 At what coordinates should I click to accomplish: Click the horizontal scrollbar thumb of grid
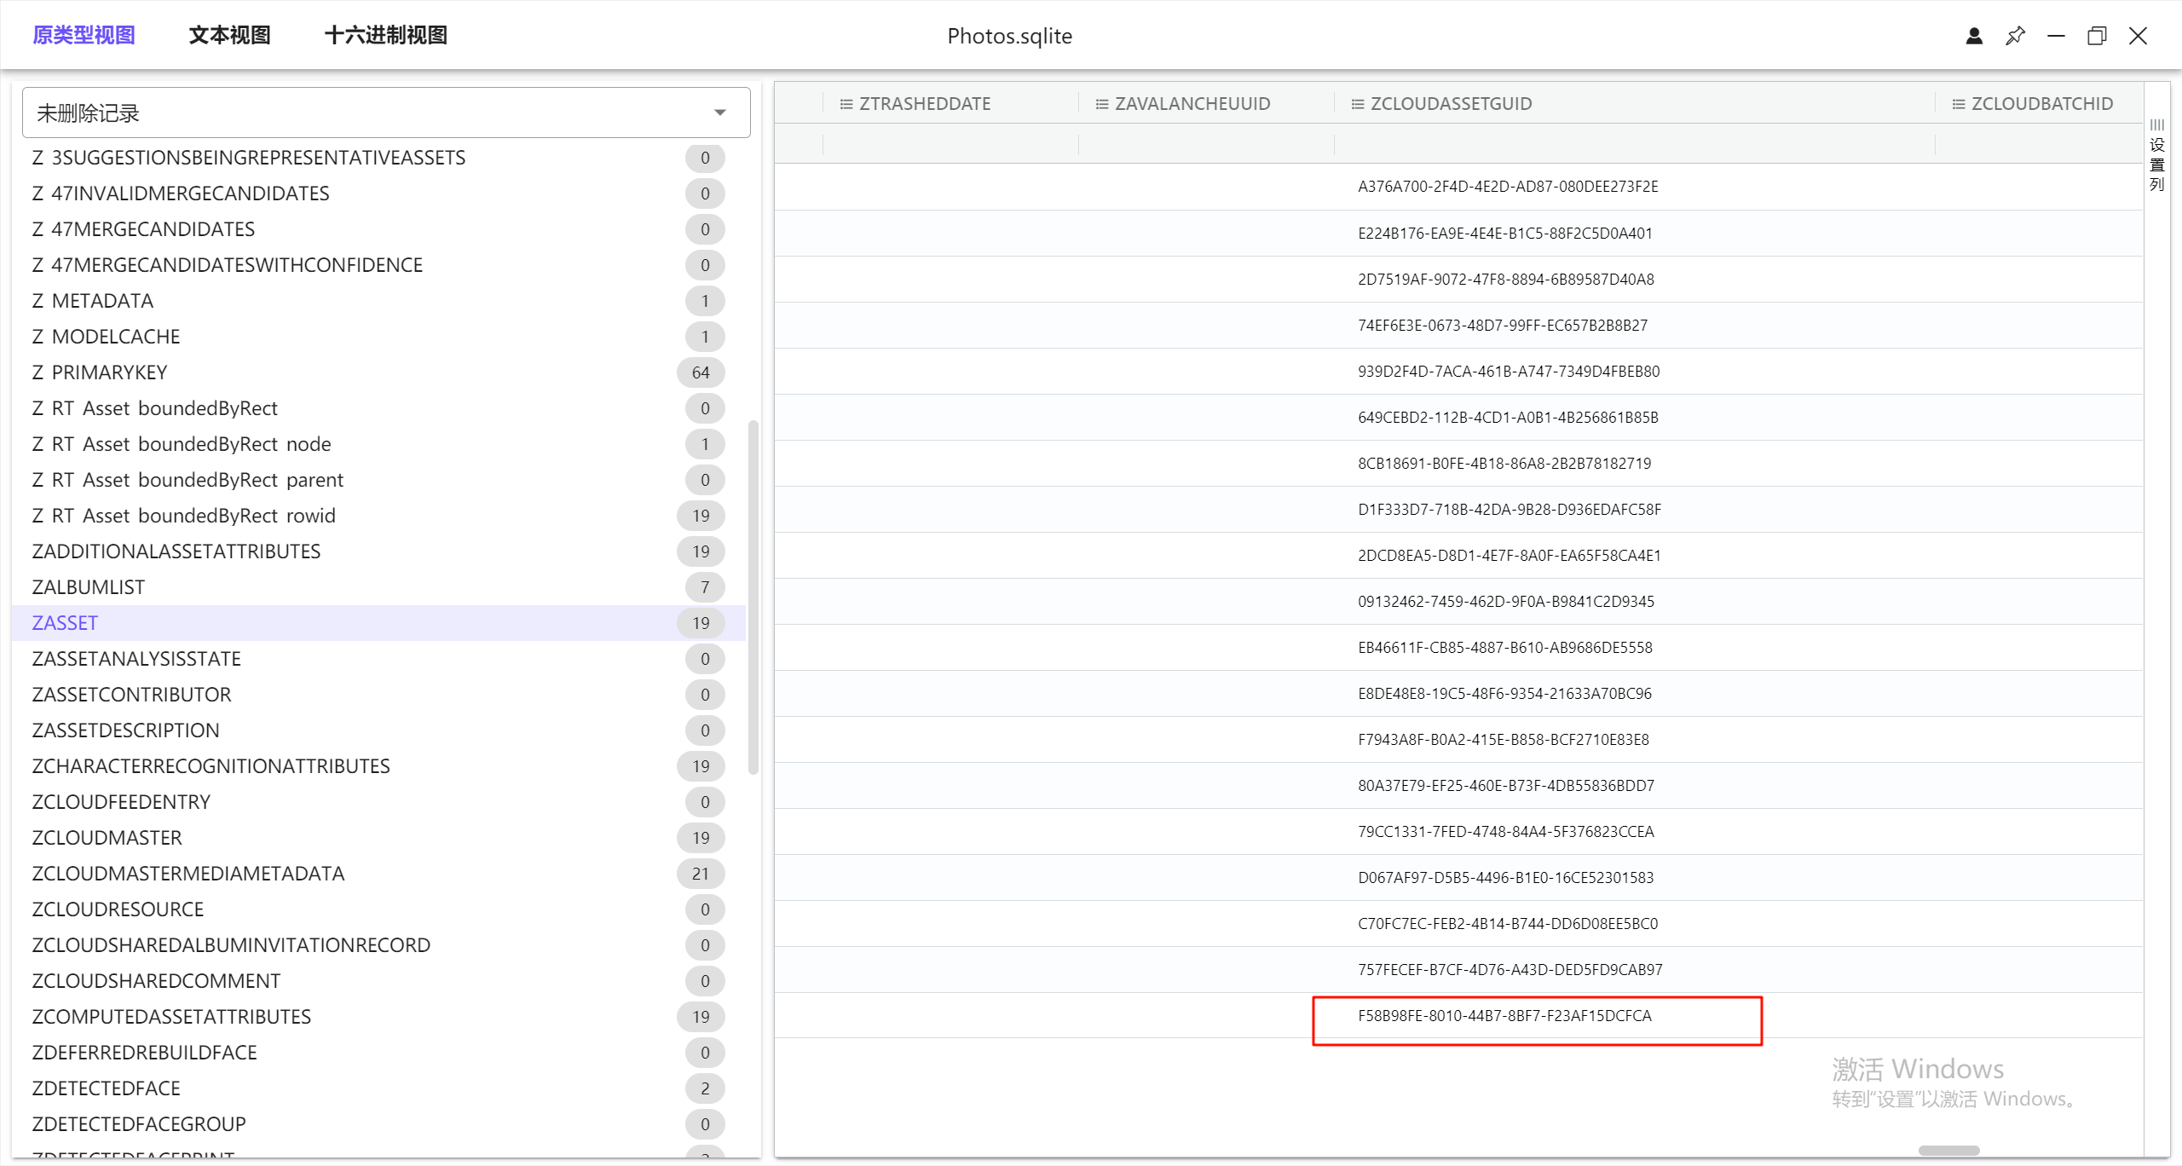click(1948, 1151)
